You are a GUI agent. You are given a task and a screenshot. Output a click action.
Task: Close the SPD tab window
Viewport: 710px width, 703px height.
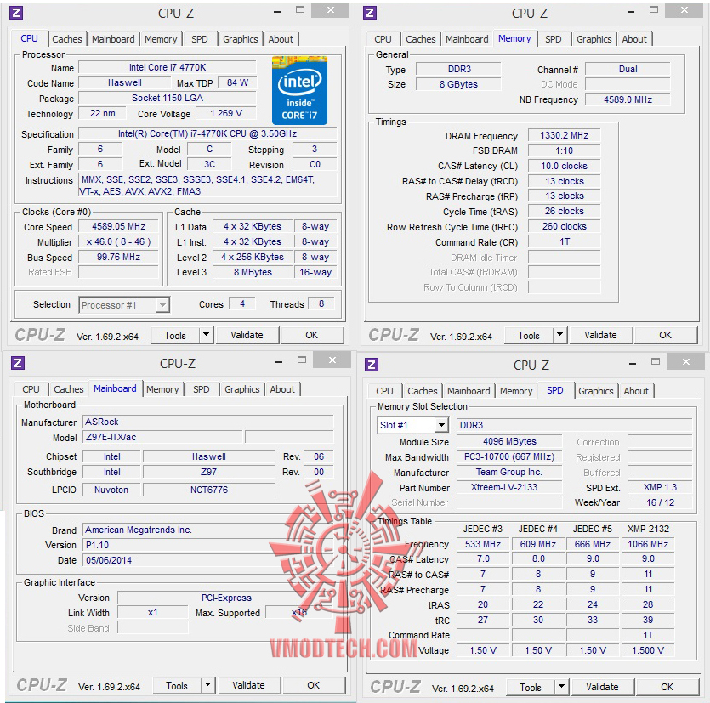coord(686,361)
